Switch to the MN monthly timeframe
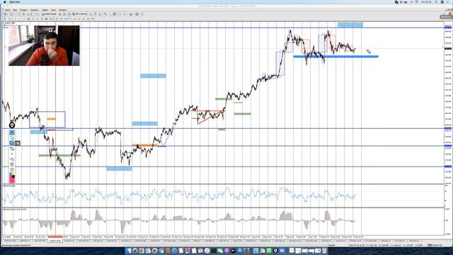This screenshot has width=453, height=255. (92, 19)
